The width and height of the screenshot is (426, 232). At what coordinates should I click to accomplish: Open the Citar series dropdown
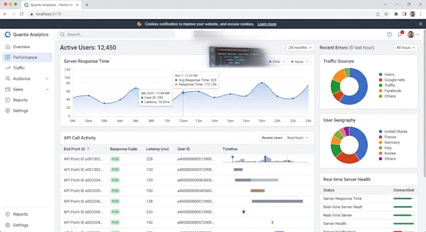click(x=276, y=61)
